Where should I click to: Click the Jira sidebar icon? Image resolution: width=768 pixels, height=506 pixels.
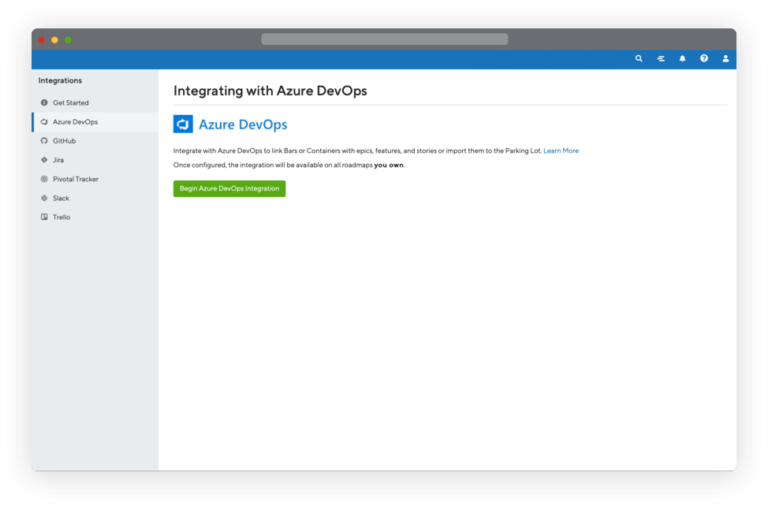[44, 160]
